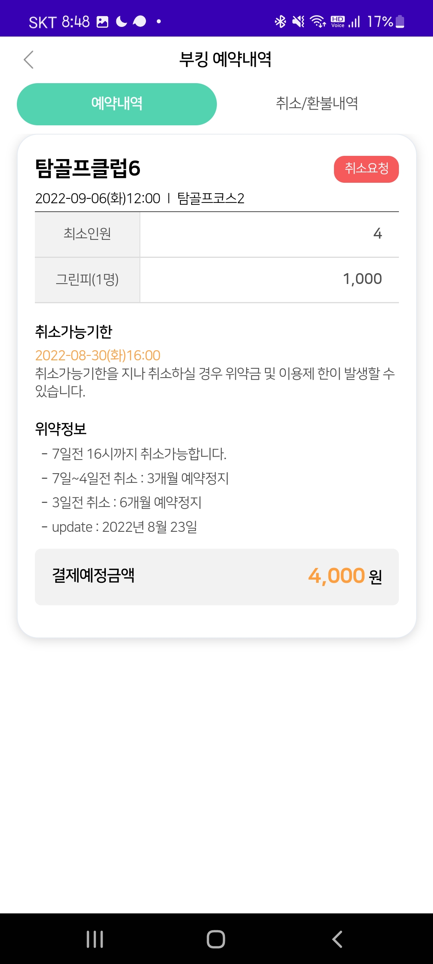The width and height of the screenshot is (433, 964).
Task: Tap the battery indicator icon
Action: tap(400, 21)
